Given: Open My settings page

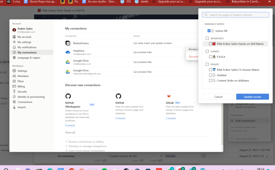Looking at the screenshot, I should click(x=32, y=42).
